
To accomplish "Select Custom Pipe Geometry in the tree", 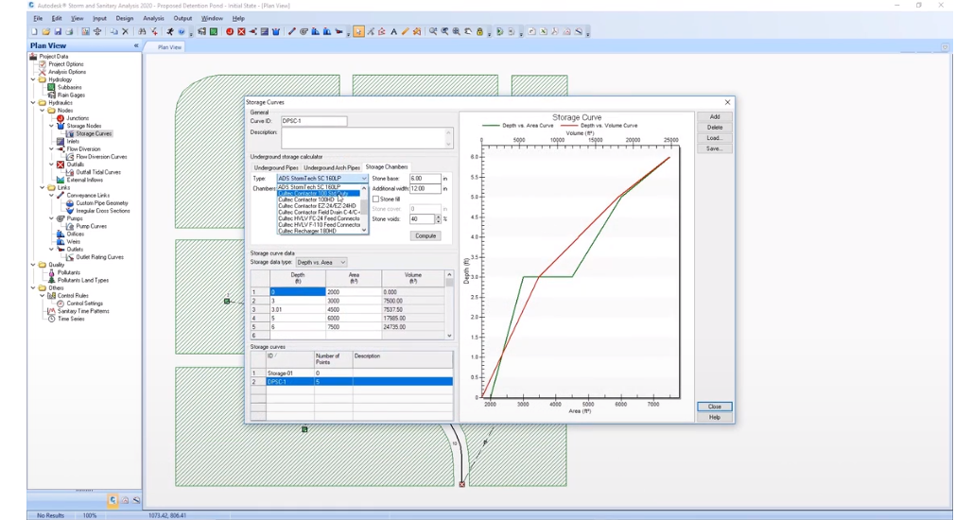I will [102, 202].
